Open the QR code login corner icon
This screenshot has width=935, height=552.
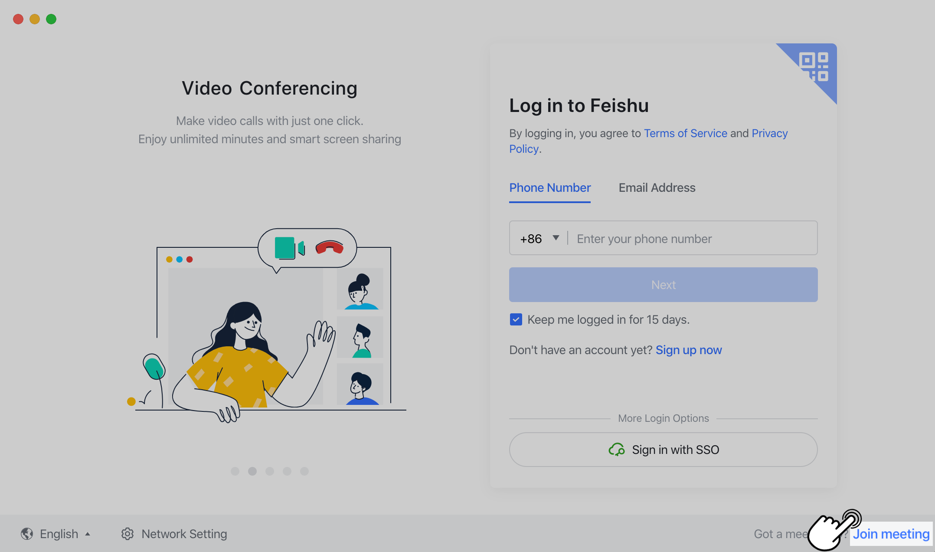pyautogui.click(x=814, y=67)
